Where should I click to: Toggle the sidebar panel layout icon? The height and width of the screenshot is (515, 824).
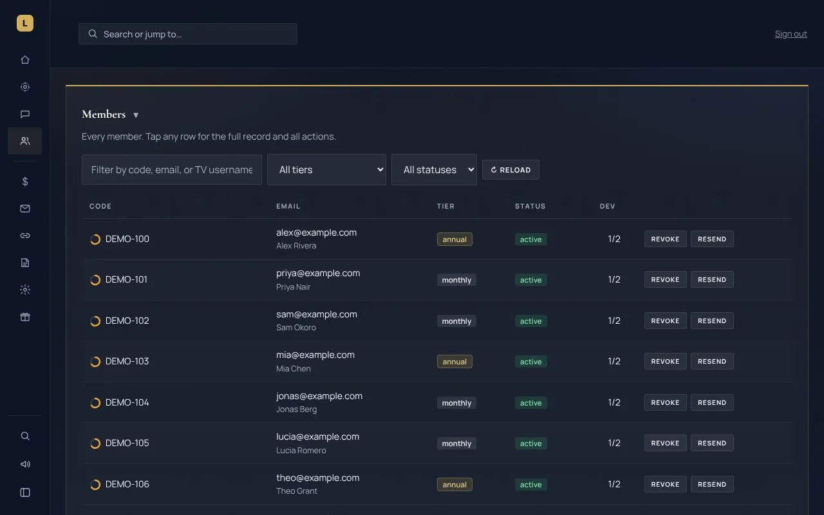click(25, 492)
